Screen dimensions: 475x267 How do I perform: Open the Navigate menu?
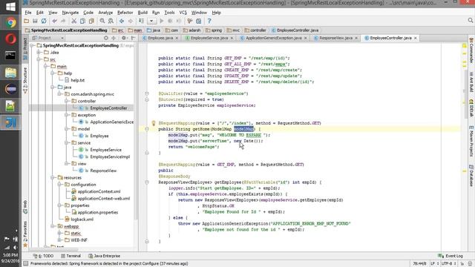coord(71,13)
